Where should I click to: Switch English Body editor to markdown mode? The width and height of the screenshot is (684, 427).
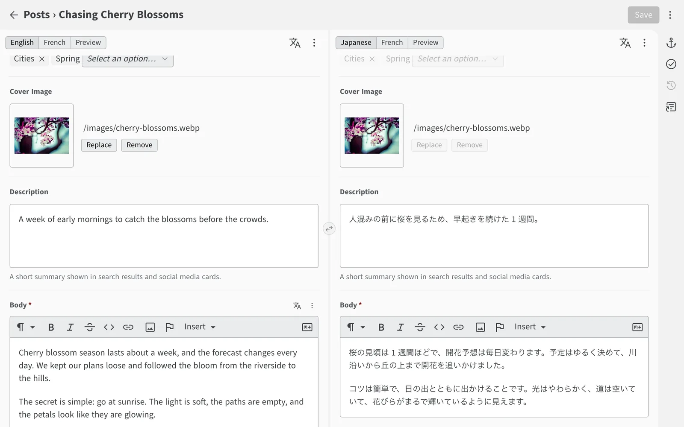click(307, 327)
